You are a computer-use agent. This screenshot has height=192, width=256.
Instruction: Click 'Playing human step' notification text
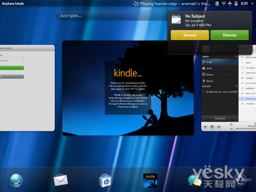tap(175, 4)
